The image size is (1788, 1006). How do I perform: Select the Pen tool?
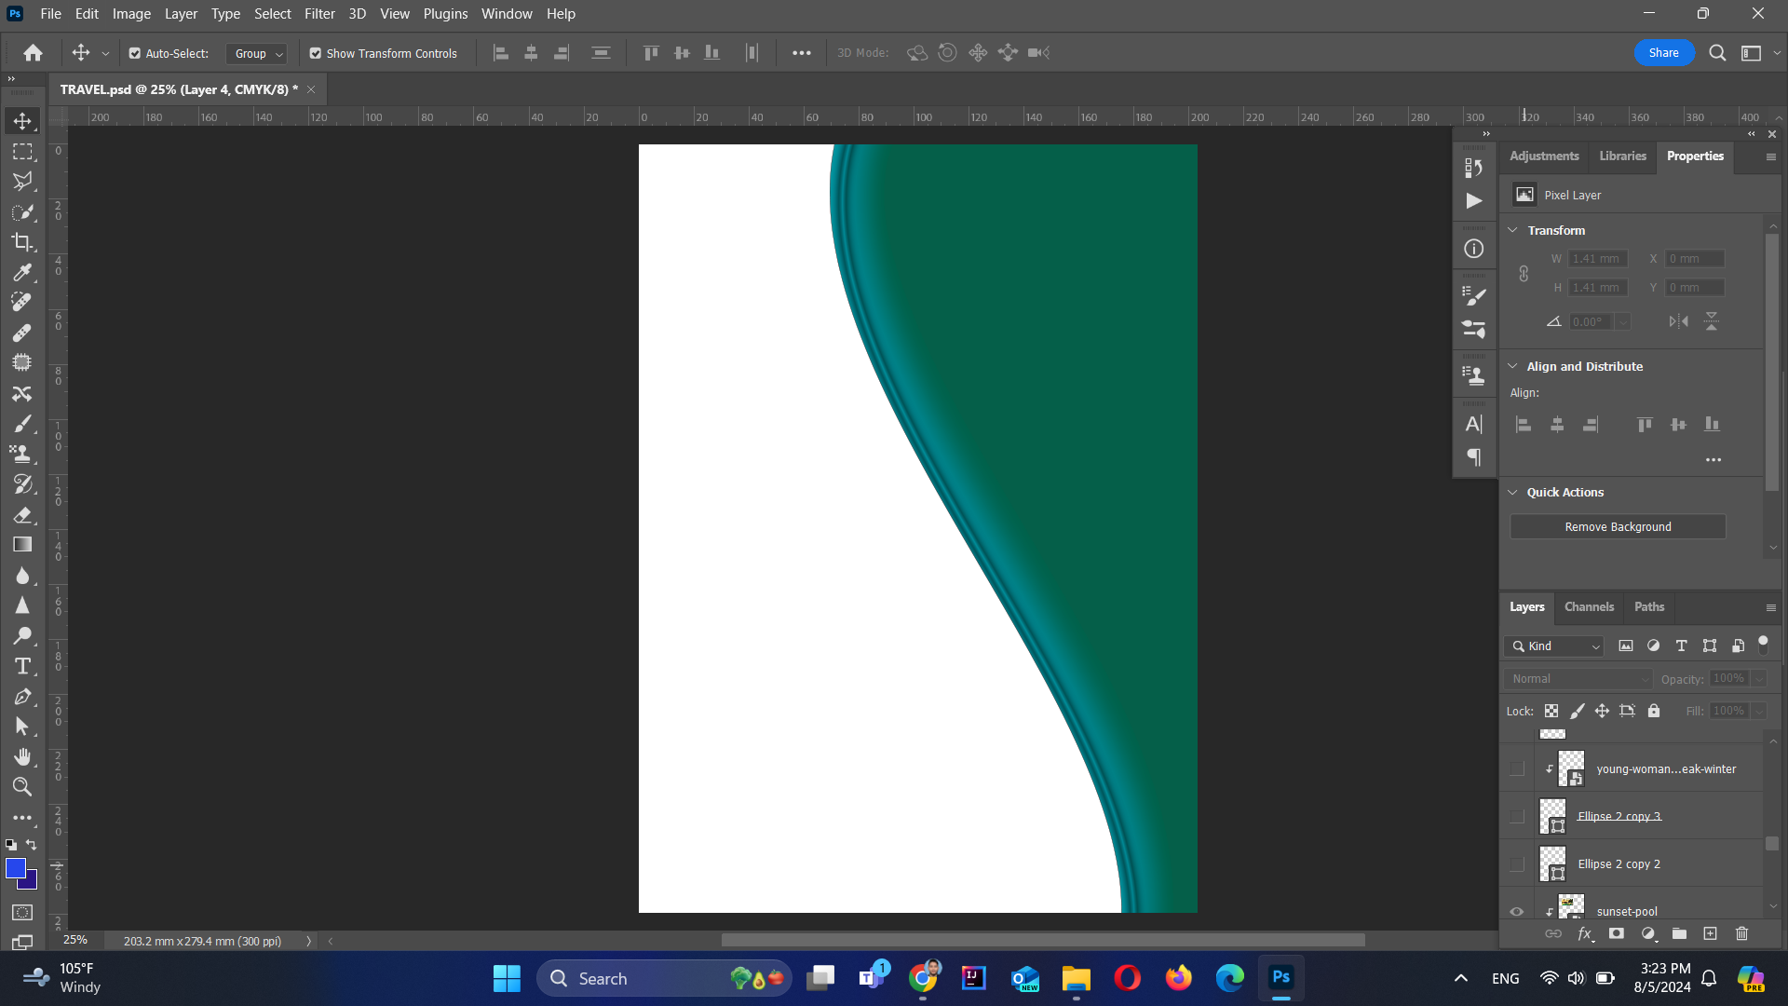pyautogui.click(x=22, y=697)
